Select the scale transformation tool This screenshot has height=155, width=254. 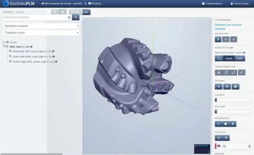pos(233,73)
